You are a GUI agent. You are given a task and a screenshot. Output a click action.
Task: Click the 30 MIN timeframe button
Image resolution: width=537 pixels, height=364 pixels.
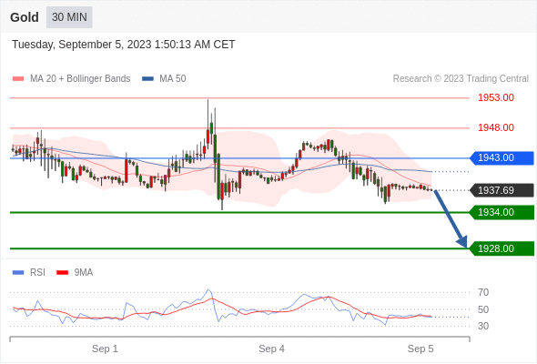pos(69,17)
